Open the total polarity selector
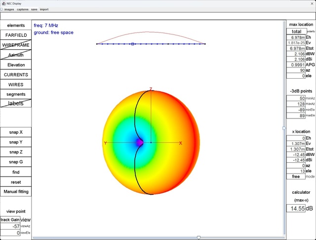This screenshot has width=316, height=240. click(x=296, y=31)
